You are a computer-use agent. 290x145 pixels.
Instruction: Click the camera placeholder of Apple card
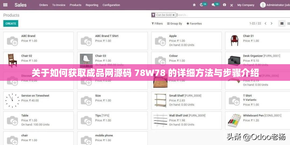[160, 41]
